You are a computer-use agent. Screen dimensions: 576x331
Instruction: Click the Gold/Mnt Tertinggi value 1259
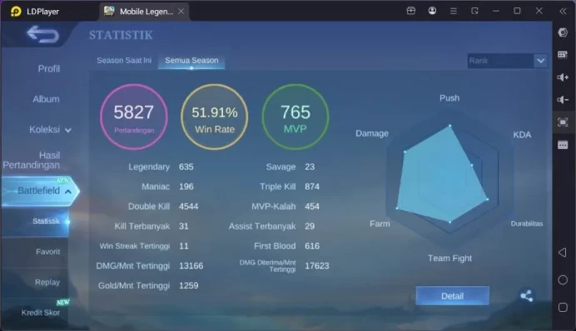(x=188, y=285)
